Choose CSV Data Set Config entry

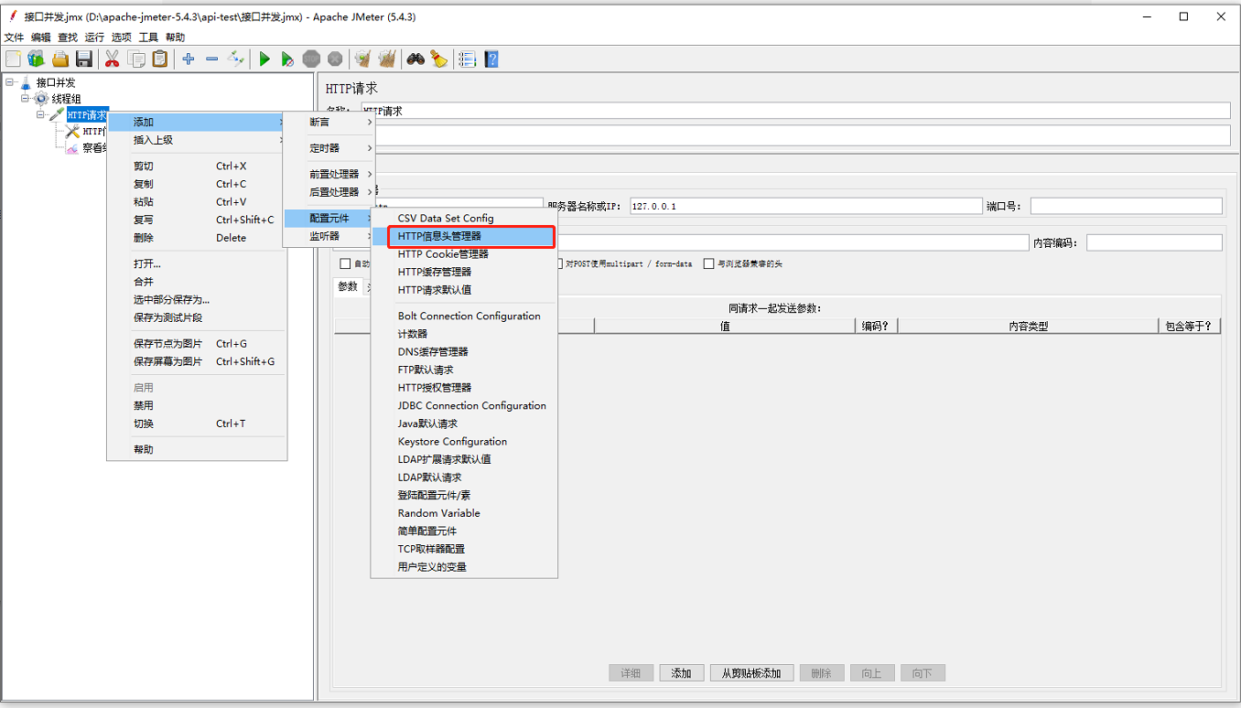point(464,218)
